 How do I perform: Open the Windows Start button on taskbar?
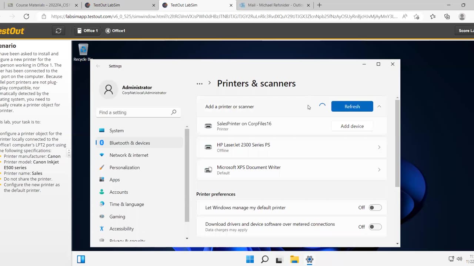click(x=250, y=259)
